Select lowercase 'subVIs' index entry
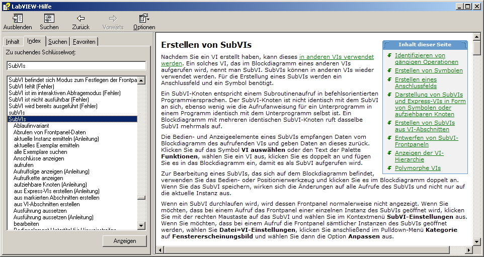The image size is (484, 257). point(17,113)
